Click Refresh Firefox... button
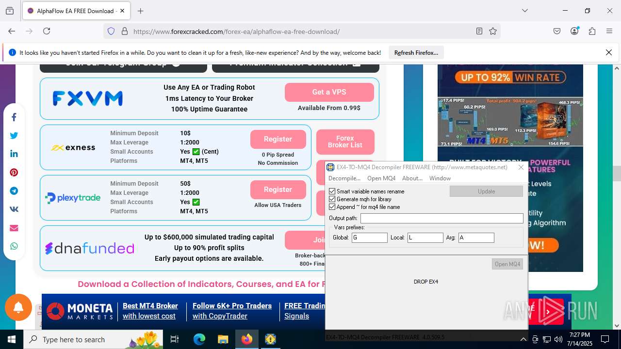 click(416, 53)
